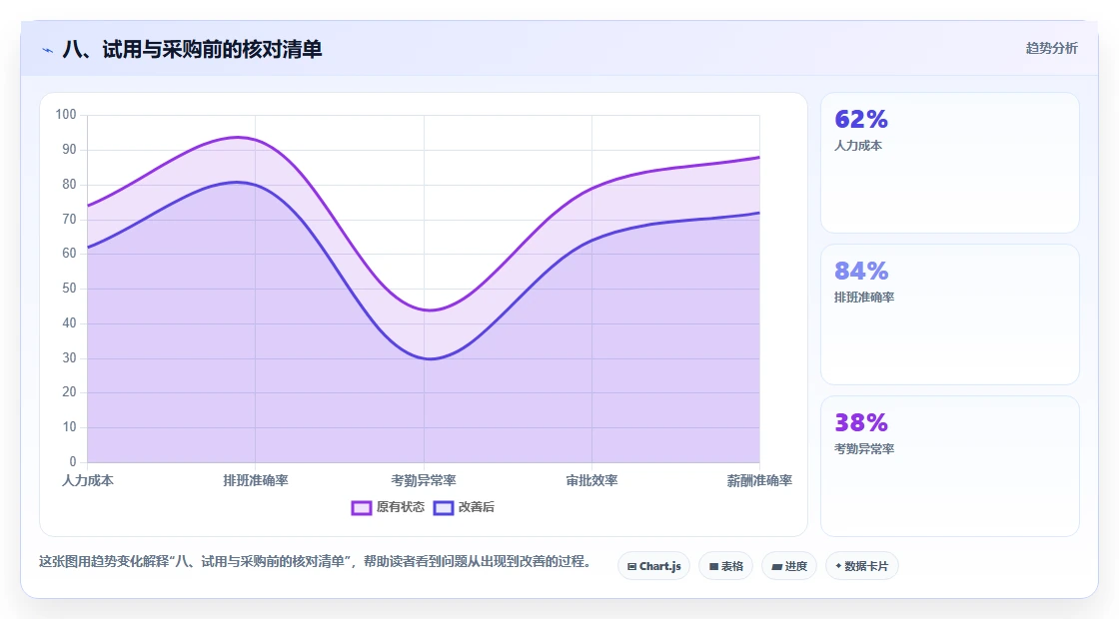Click the 100 label on the y-axis
Image resolution: width=1119 pixels, height=619 pixels.
(66, 115)
